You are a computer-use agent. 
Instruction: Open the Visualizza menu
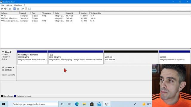[18, 5]
